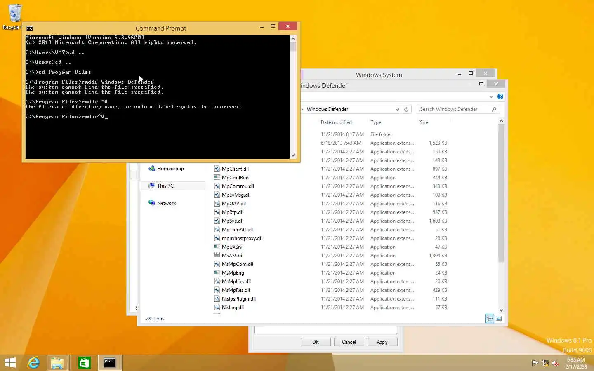Click OK in the dialog

point(316,342)
